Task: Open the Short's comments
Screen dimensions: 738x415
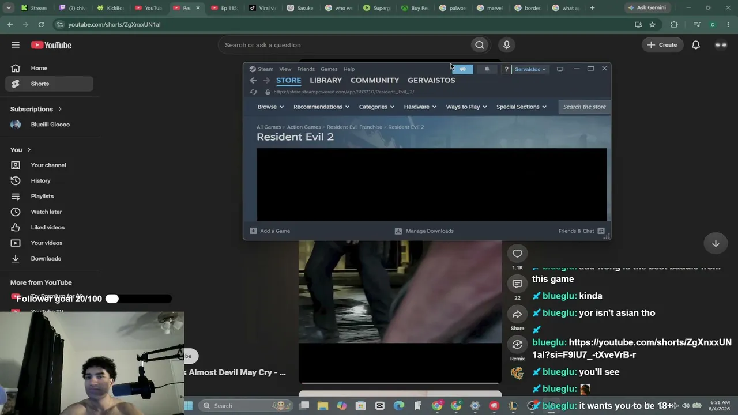Action: [517, 284]
